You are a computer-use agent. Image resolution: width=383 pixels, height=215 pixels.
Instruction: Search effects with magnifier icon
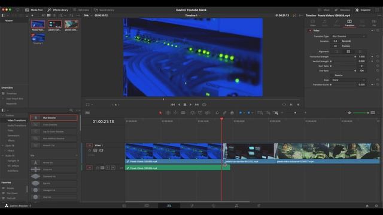[x=71, y=110]
